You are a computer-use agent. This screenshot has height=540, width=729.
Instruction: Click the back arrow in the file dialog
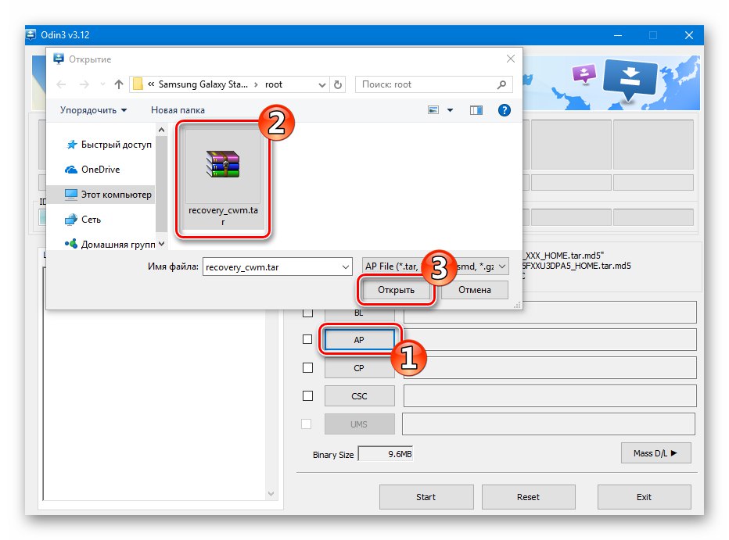(61, 84)
